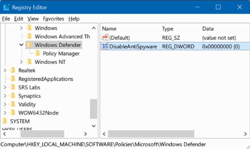Click the values pane scroll left arrow

104,134
